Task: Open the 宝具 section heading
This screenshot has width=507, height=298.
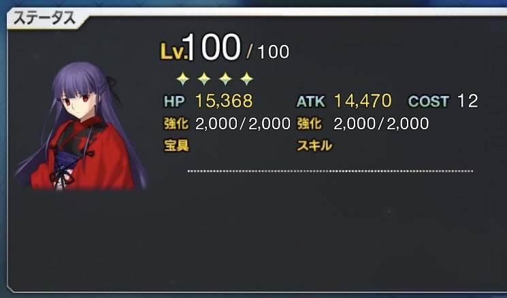Action: click(x=176, y=146)
